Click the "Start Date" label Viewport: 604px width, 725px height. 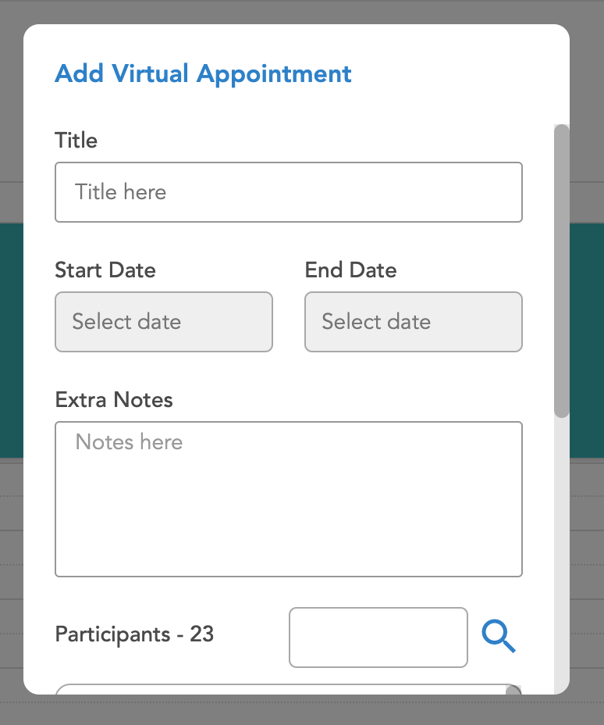coord(105,270)
